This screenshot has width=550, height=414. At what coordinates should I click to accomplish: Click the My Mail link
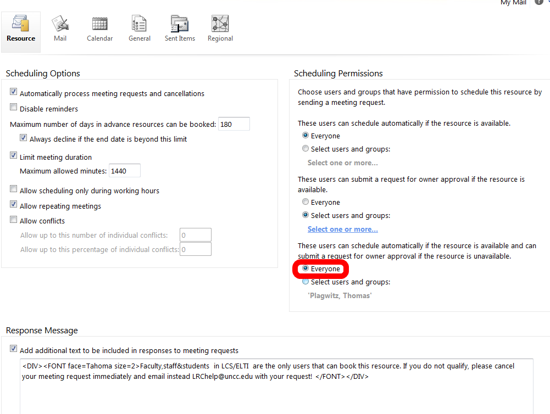pyautogui.click(x=513, y=3)
